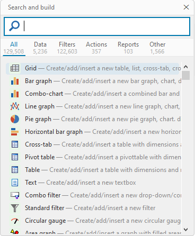Open the Filters tab
The image size is (195, 236).
tap(67, 48)
